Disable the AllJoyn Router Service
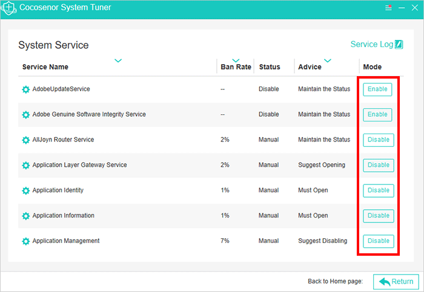The image size is (424, 292). (379, 140)
